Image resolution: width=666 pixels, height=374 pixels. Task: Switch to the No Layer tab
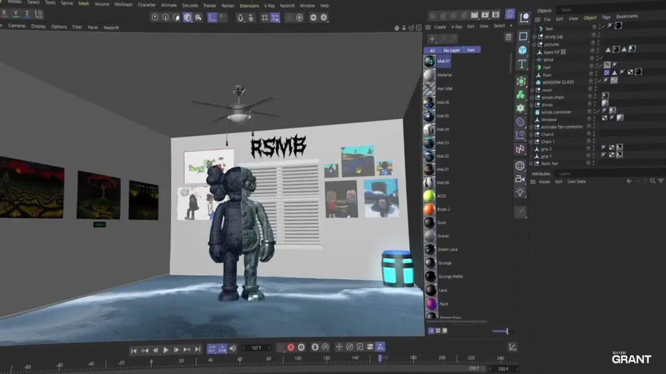451,50
